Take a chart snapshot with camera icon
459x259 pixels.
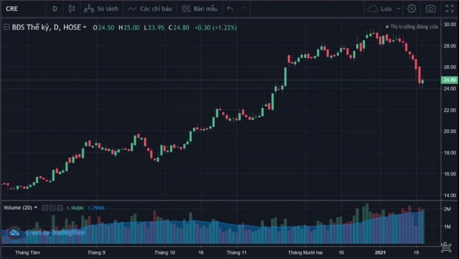(431, 9)
